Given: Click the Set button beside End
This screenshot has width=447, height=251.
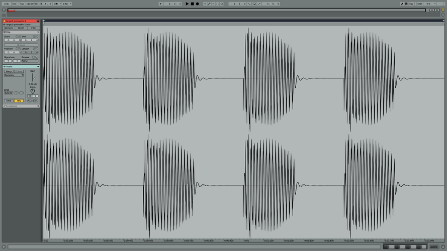Looking at the screenshot, I should tap(35, 37).
